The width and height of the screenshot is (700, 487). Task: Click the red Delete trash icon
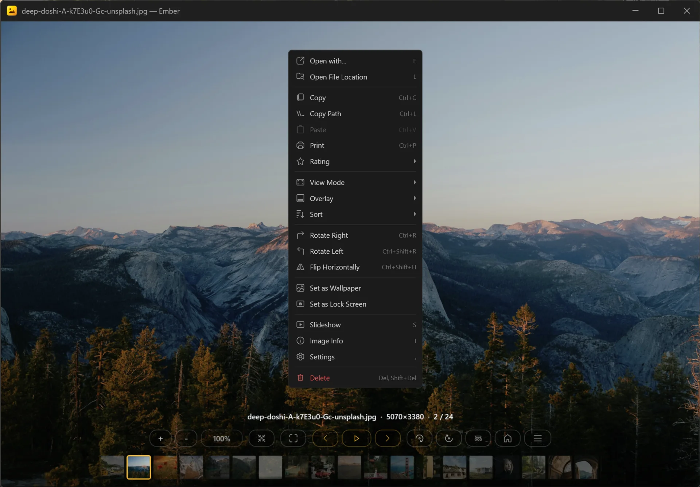(x=300, y=378)
